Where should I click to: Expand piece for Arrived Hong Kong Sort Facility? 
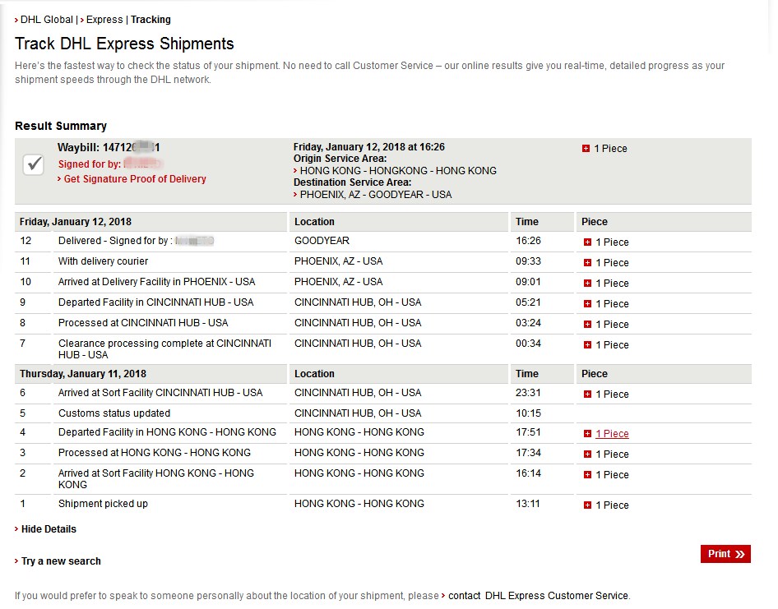click(x=587, y=475)
